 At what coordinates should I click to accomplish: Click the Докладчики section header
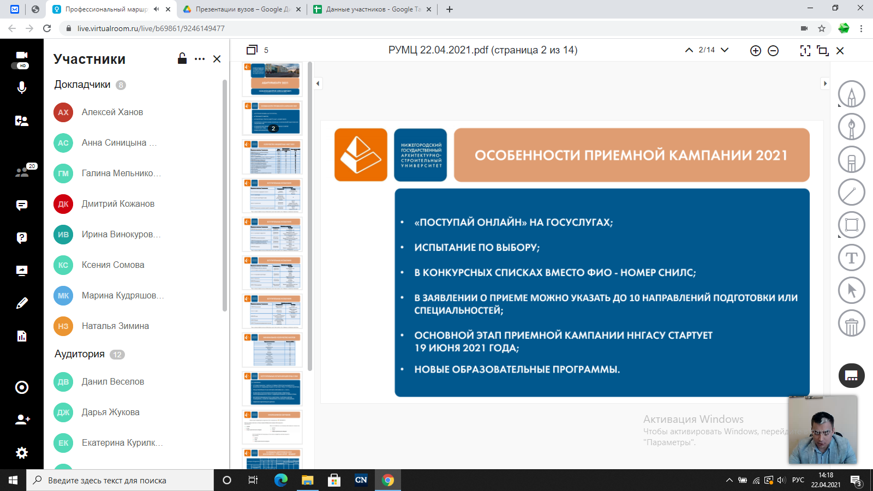click(82, 85)
